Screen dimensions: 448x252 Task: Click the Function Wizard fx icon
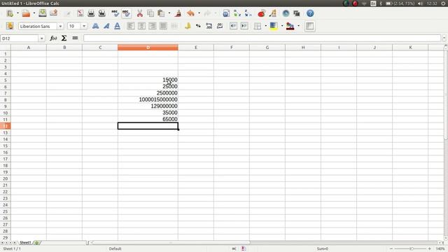pos(53,38)
